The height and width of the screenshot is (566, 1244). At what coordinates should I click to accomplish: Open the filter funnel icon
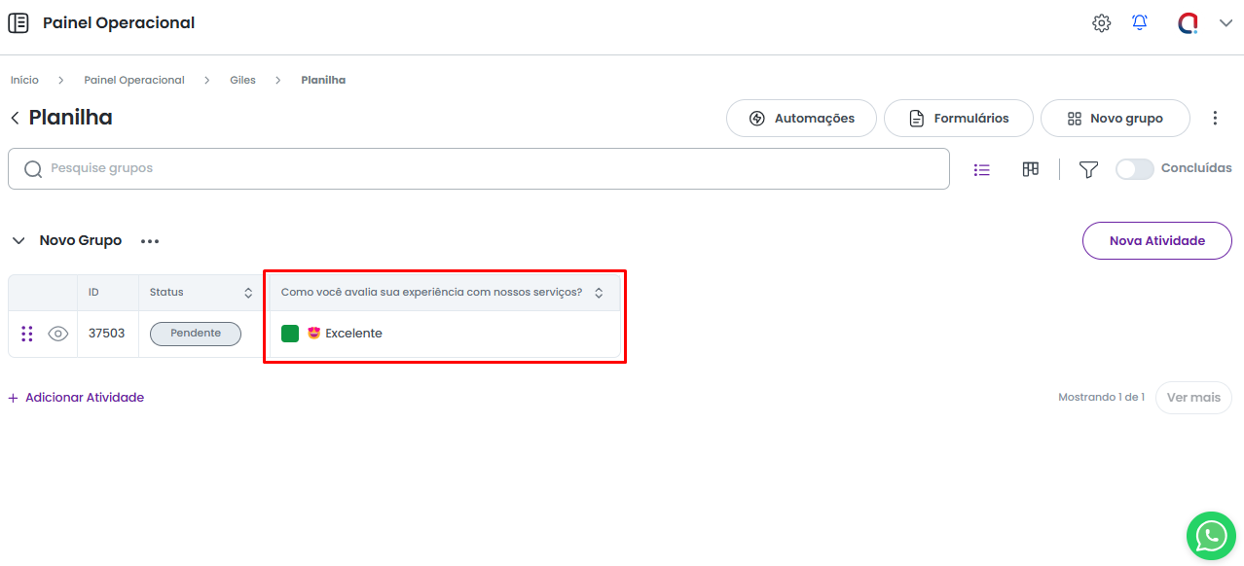(1088, 169)
